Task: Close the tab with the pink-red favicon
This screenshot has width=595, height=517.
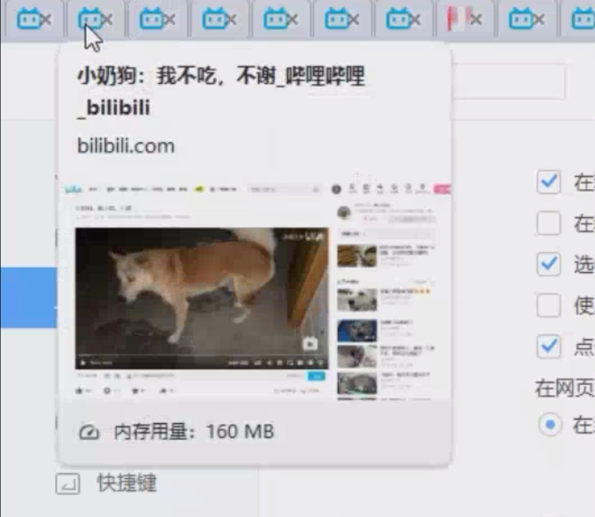Action: (x=476, y=19)
